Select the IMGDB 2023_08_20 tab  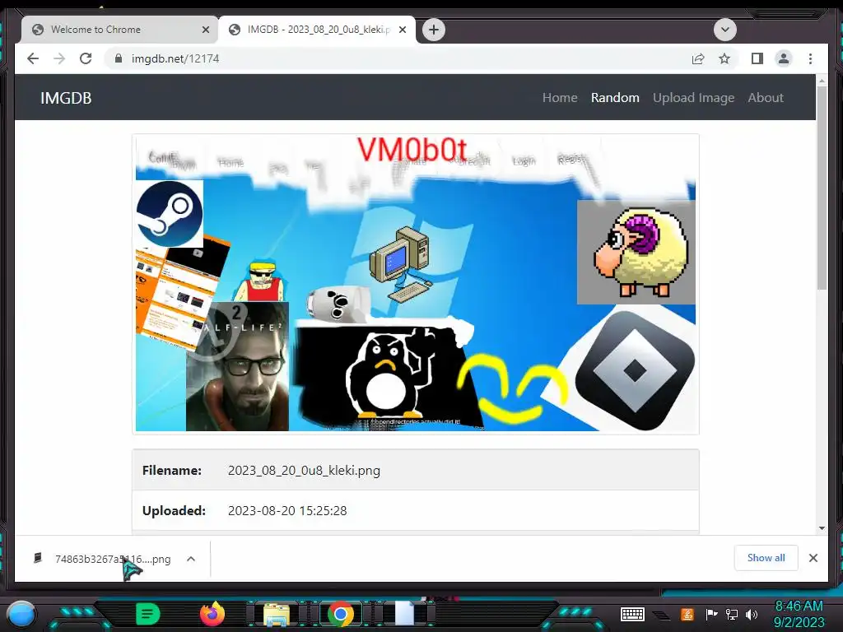click(x=317, y=30)
